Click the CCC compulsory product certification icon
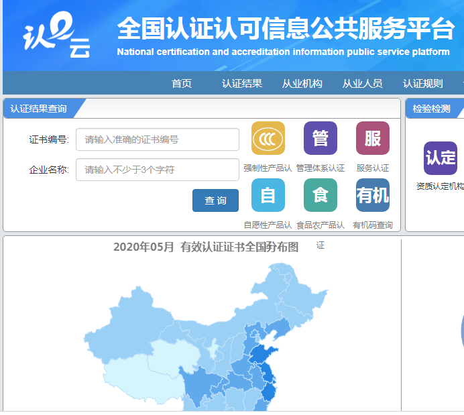The height and width of the screenshot is (415, 464). point(268,138)
